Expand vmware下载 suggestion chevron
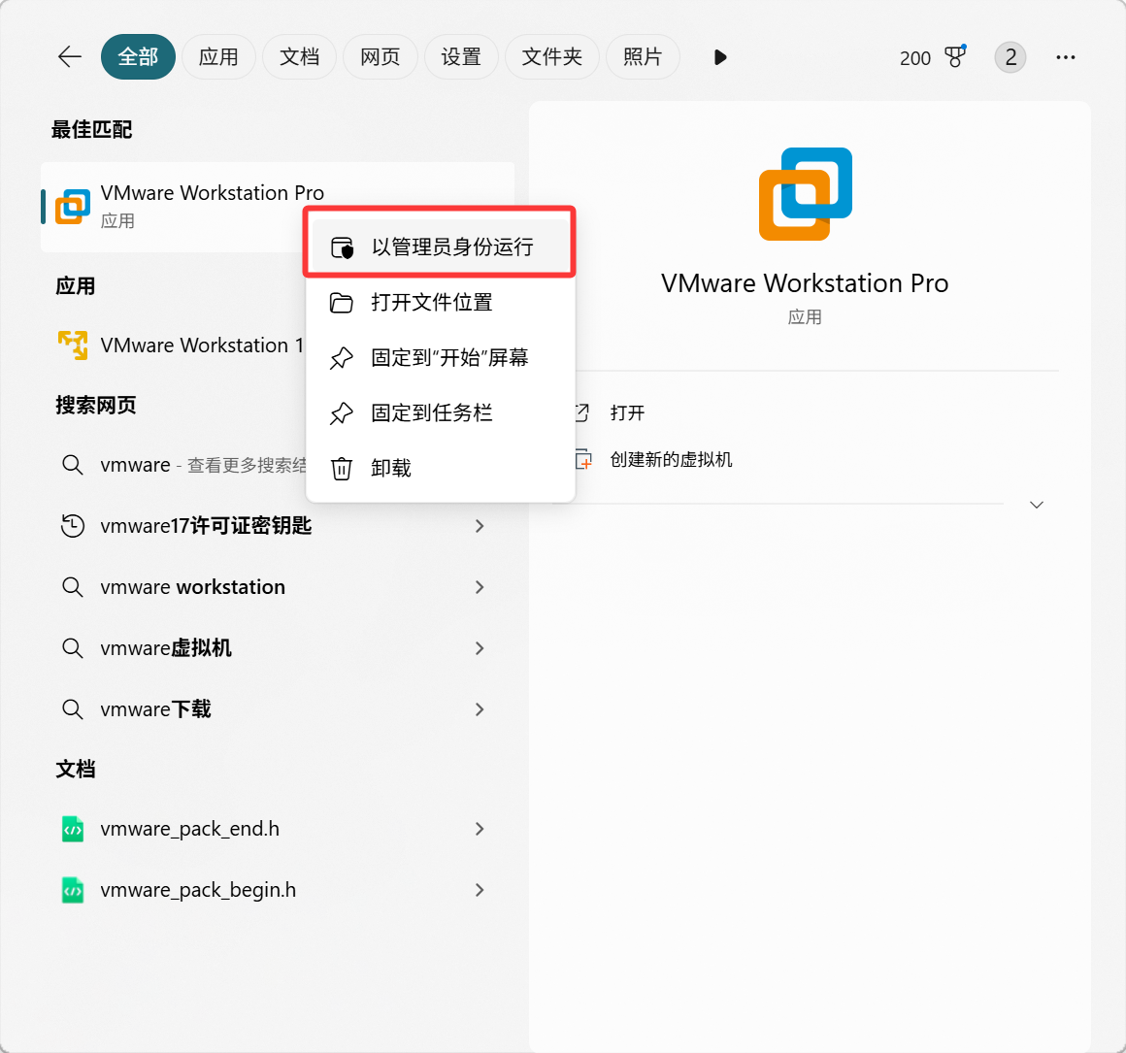This screenshot has width=1126, height=1053. click(x=480, y=709)
